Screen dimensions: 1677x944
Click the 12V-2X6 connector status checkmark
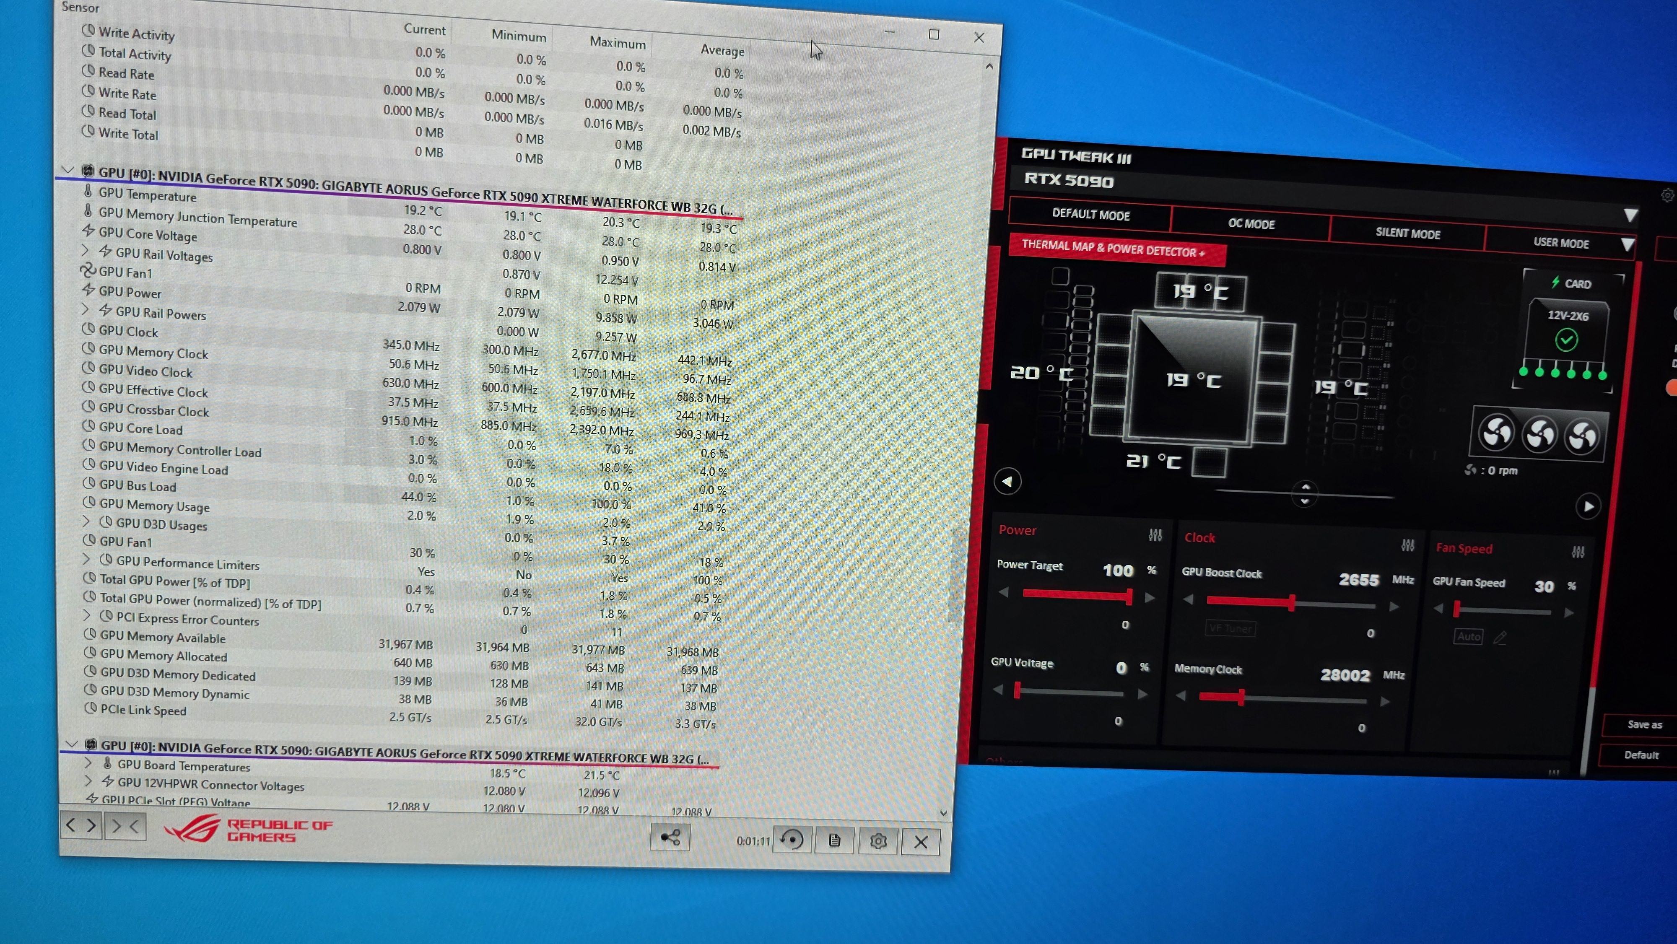[1566, 340]
